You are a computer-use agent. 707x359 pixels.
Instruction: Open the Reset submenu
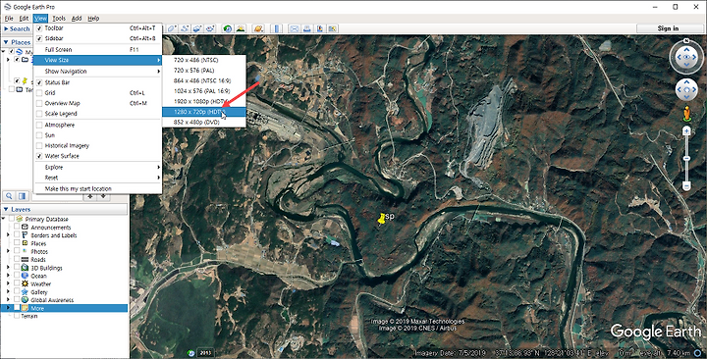tap(97, 178)
